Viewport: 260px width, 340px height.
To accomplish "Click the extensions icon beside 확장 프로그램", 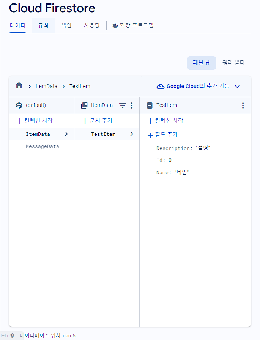I will 115,26.
